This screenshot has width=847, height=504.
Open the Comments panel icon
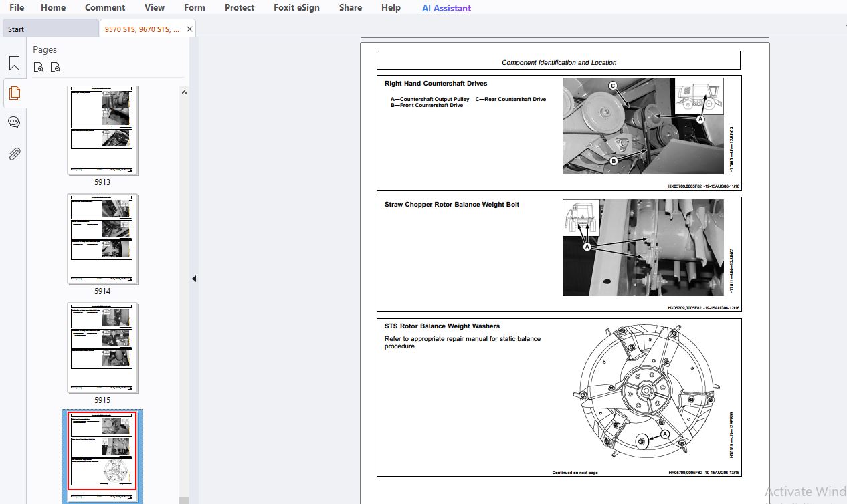14,122
